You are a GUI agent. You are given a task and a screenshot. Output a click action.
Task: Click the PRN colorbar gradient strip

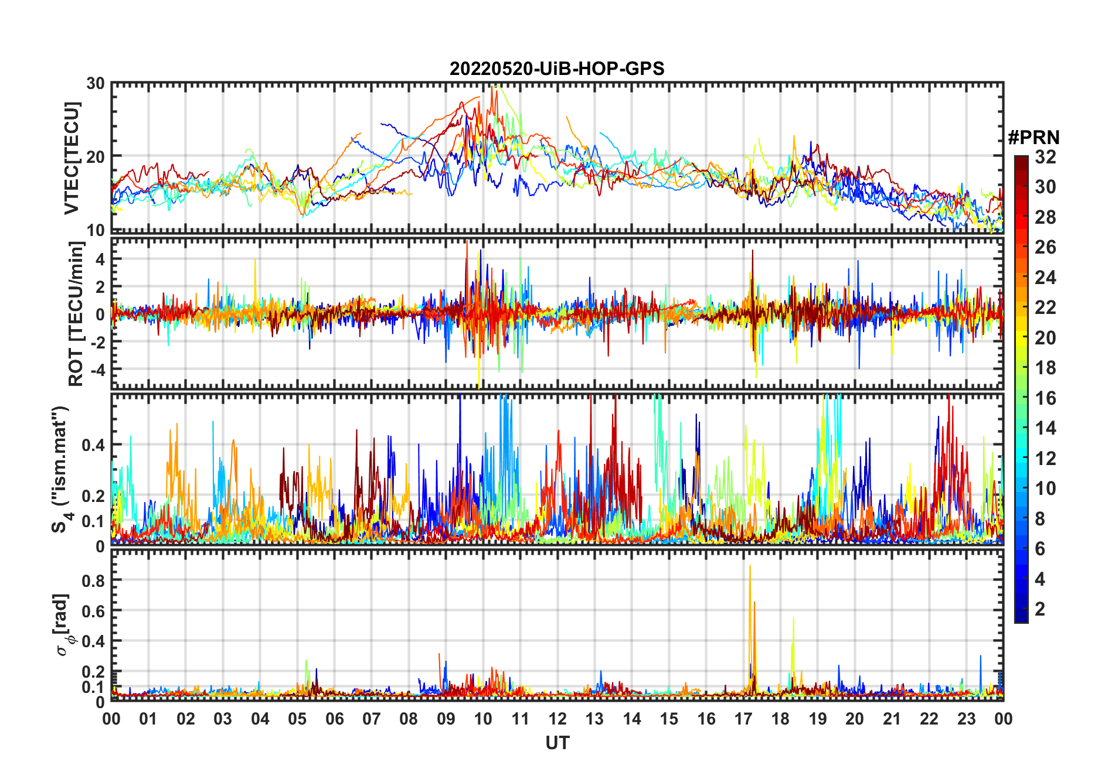(x=1021, y=389)
